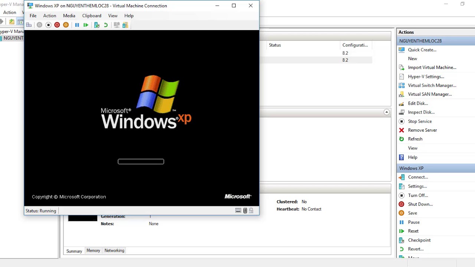Click the lock status icon in VM window
Image resolution: width=475 pixels, height=267 pixels.
[x=251, y=211]
